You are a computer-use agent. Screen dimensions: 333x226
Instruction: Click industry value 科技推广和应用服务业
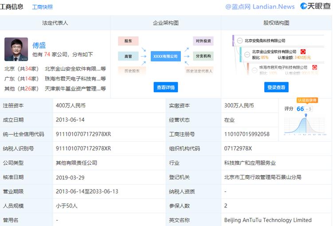(x=250, y=163)
